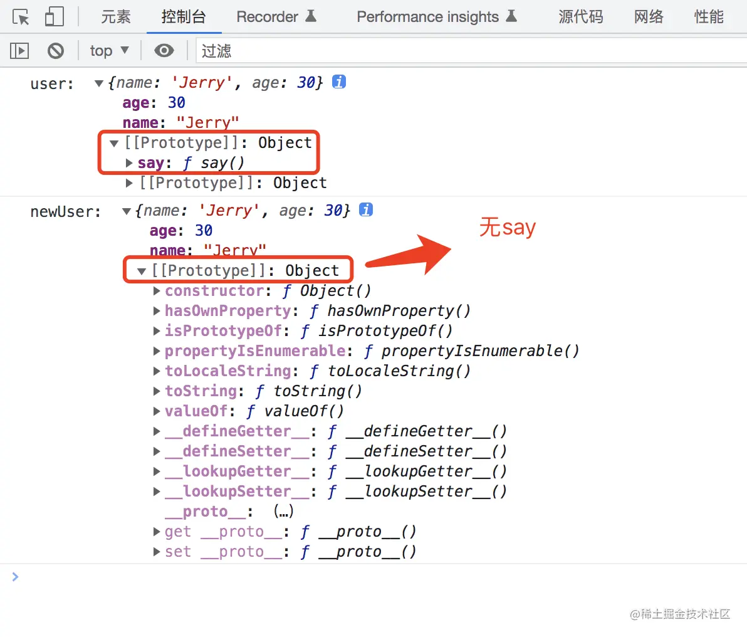
Task: Expand the say function entry
Action: pyautogui.click(x=129, y=163)
